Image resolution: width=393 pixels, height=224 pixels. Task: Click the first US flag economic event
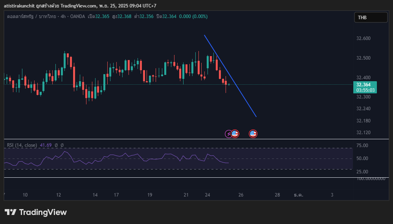[235, 134]
